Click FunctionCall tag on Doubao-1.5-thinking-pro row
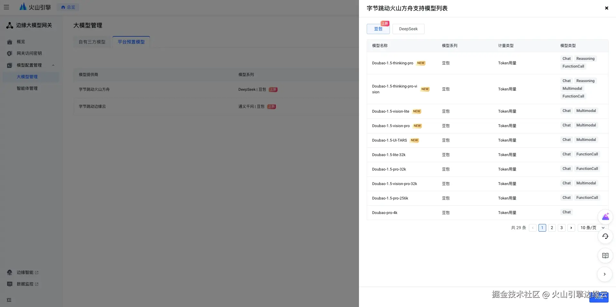 (x=574, y=66)
